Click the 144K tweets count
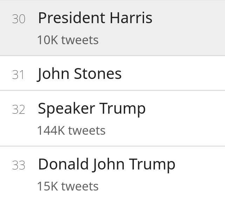The height and width of the screenshot is (200, 225). (x=71, y=131)
